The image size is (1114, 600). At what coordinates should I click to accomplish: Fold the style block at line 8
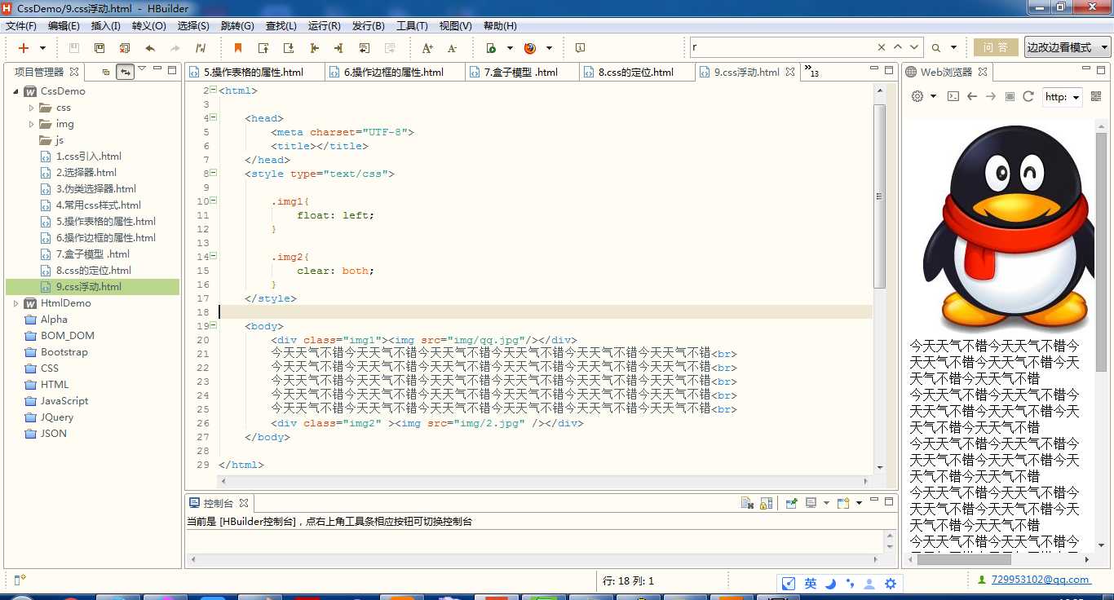(214, 173)
